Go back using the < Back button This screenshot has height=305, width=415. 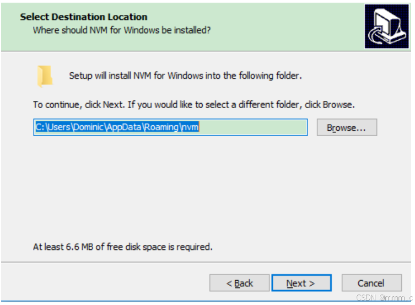239,283
